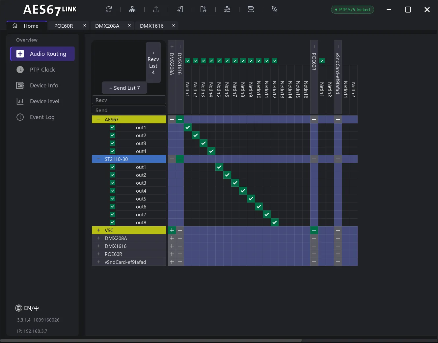Viewport: 438px width, 343px height.
Task: Collapse the AES67 send group
Action: (x=98, y=119)
